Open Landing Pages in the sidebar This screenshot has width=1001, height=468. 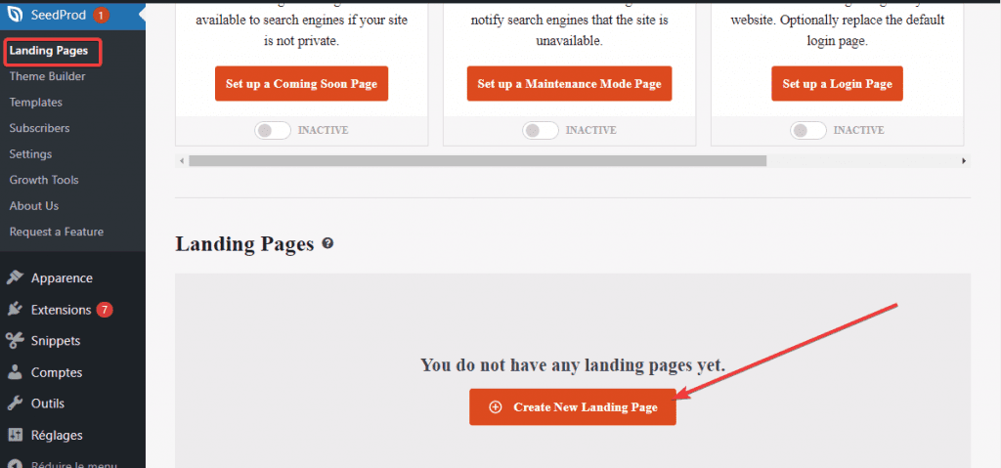tap(49, 51)
